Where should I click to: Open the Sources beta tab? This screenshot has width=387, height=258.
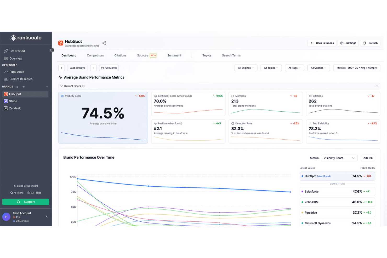(147, 55)
